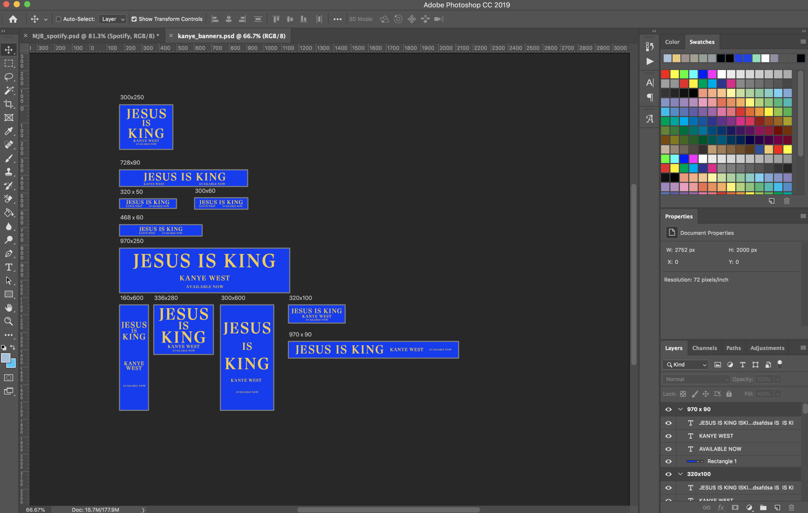Select the Rectangular Marquee tool

click(9, 63)
